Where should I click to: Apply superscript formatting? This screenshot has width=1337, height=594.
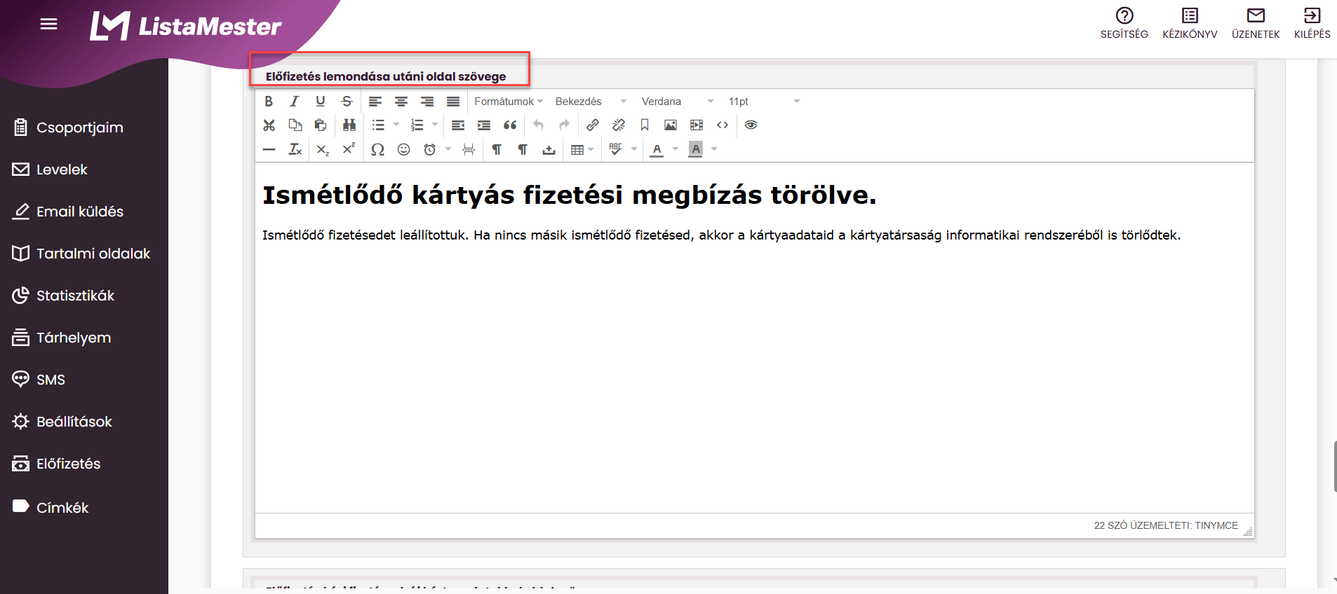(349, 149)
